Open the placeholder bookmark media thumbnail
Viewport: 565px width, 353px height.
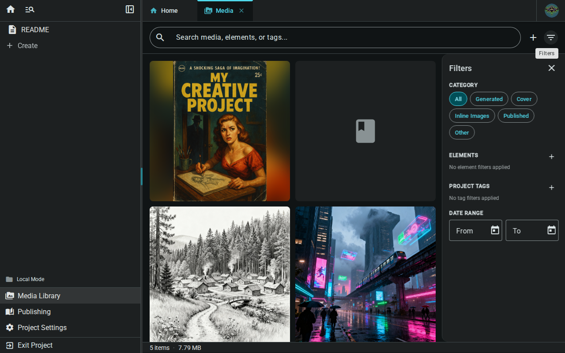coord(365,131)
